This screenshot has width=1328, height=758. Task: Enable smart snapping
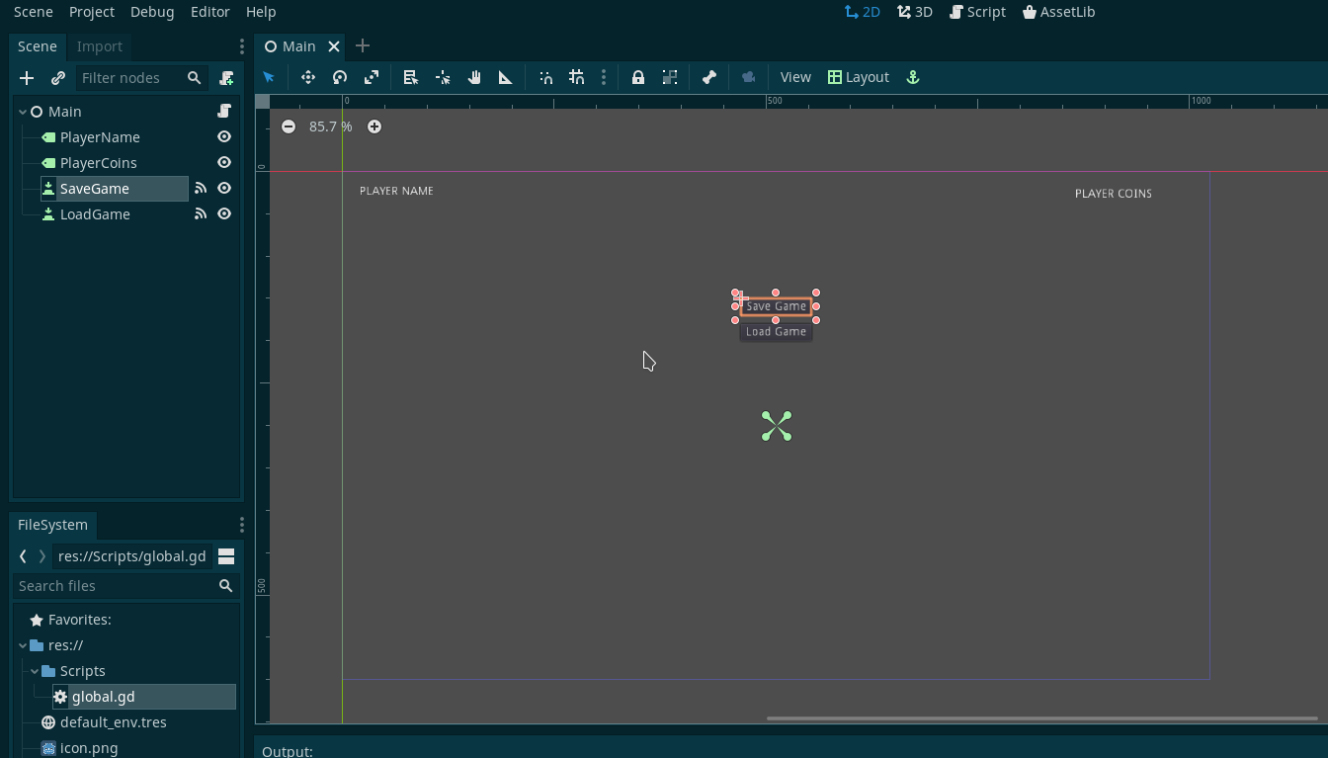click(x=544, y=77)
